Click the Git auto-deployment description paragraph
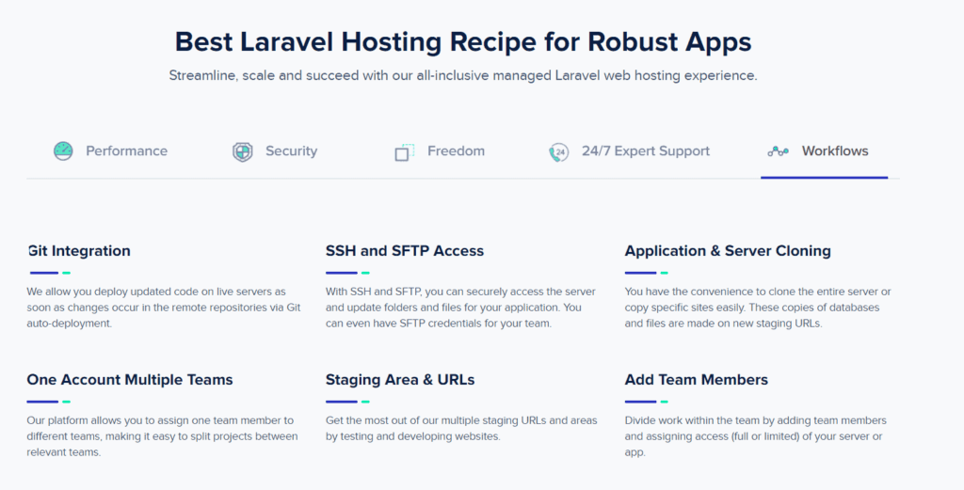964x490 pixels. (164, 307)
